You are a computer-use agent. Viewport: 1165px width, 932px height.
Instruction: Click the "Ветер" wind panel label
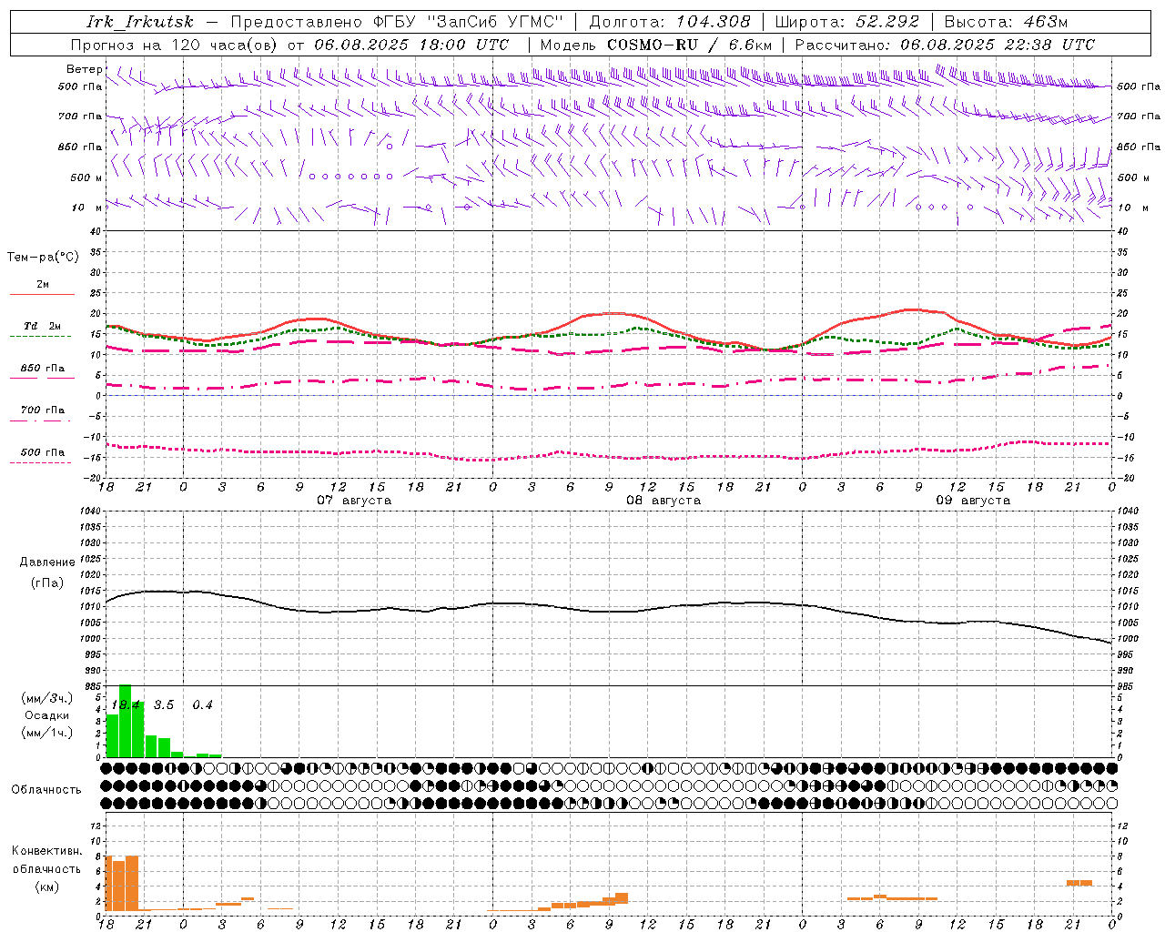[x=85, y=69]
